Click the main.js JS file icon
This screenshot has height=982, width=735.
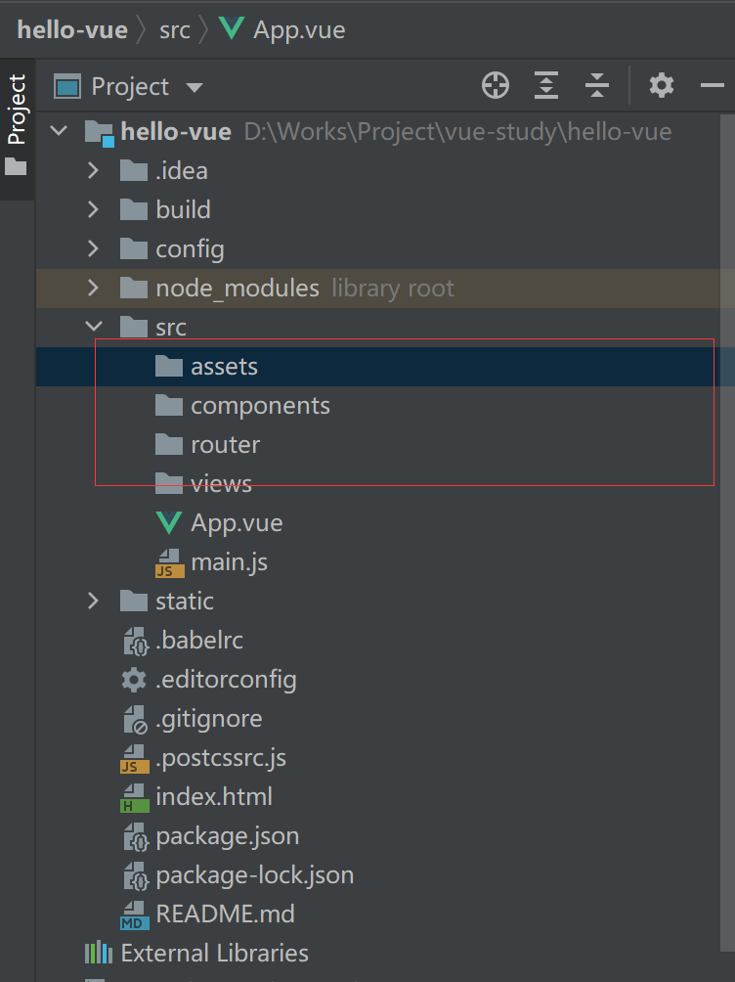click(169, 562)
